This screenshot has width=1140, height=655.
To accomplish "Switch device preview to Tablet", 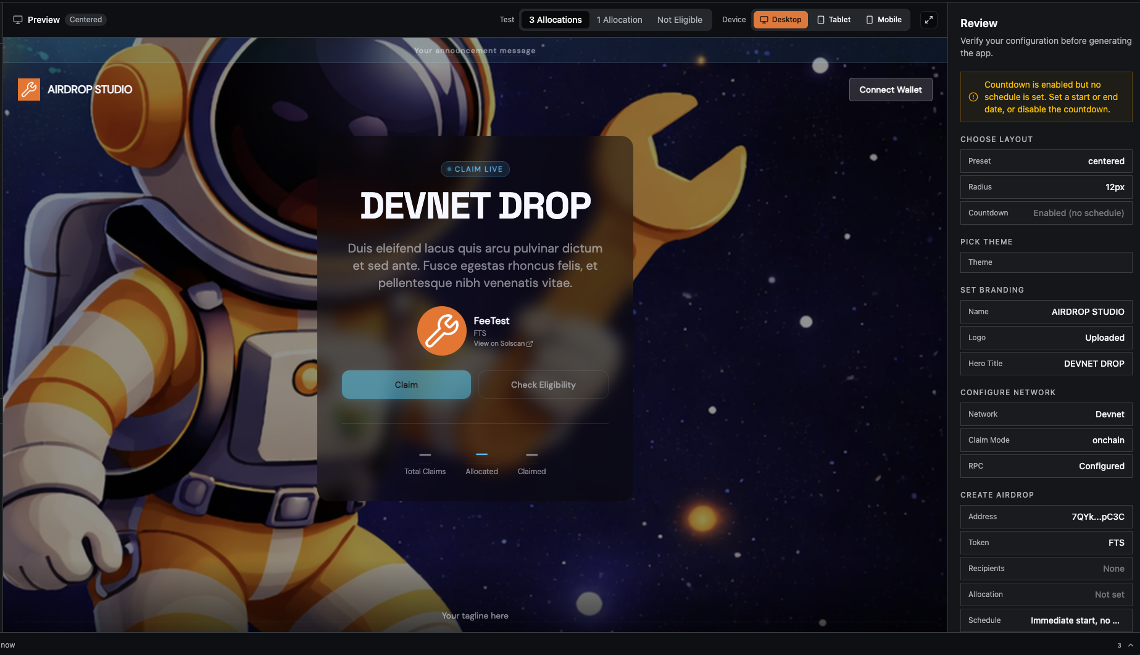I will (834, 20).
